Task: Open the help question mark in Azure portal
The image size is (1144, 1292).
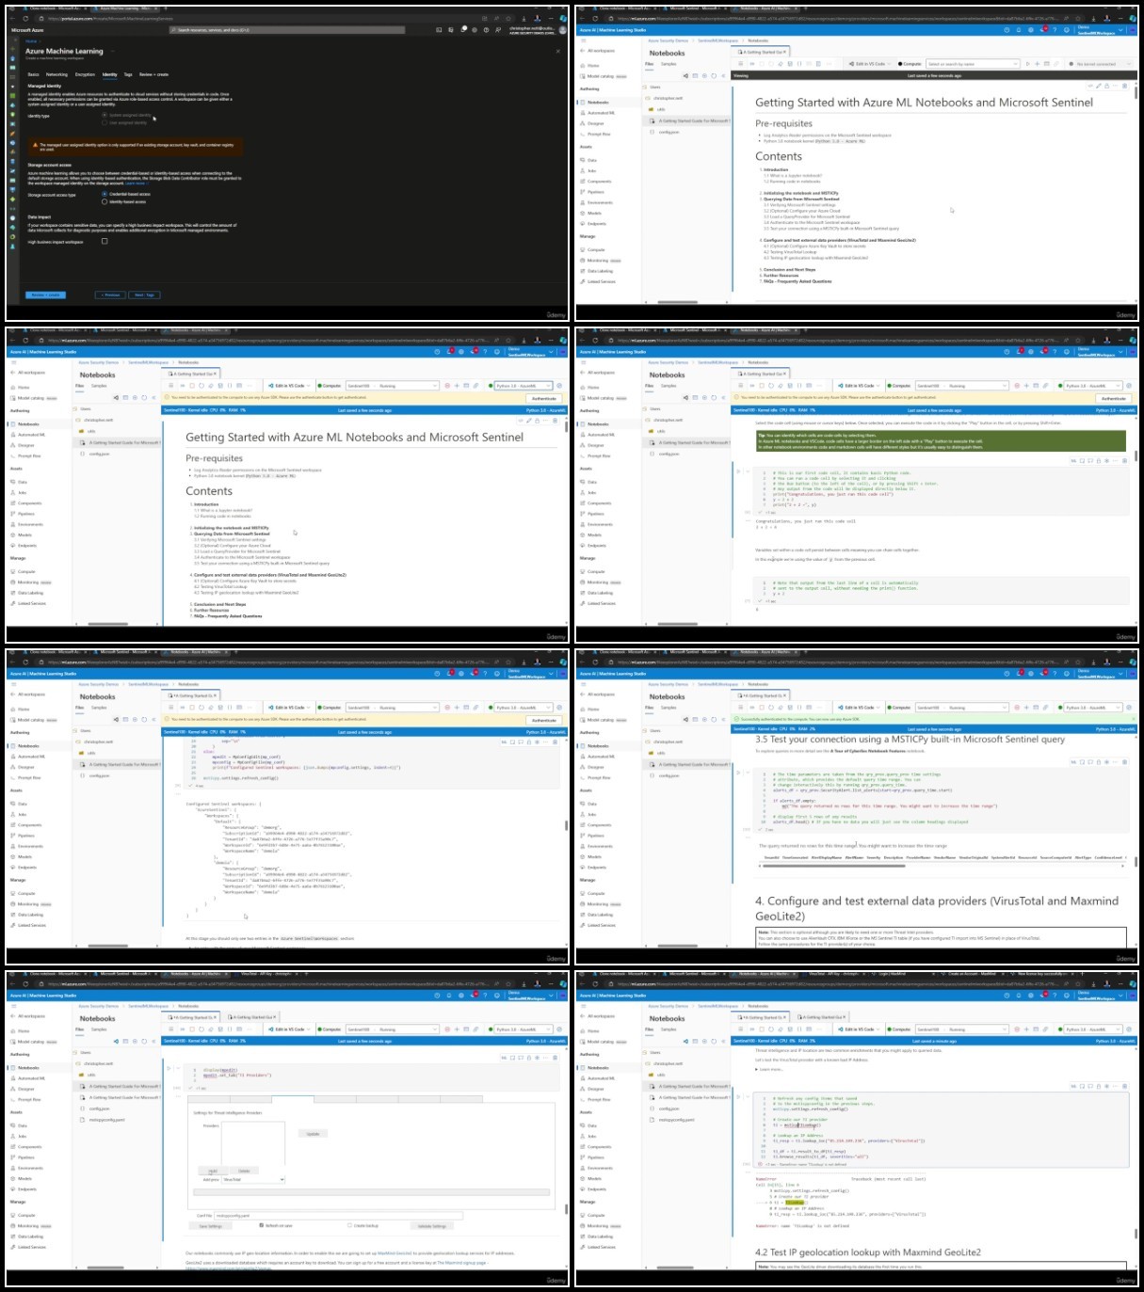Action: click(486, 30)
